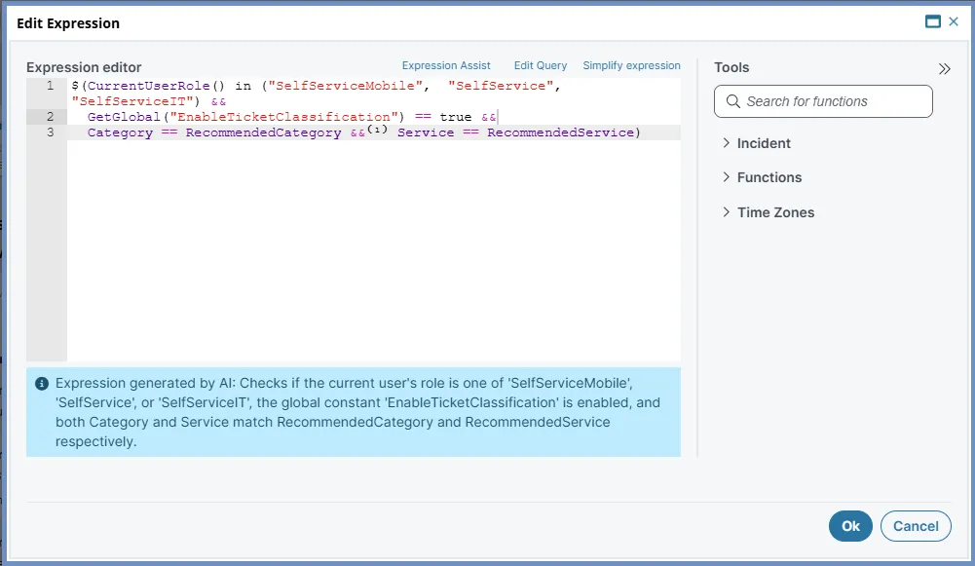Open the Edit Query link

pos(541,65)
